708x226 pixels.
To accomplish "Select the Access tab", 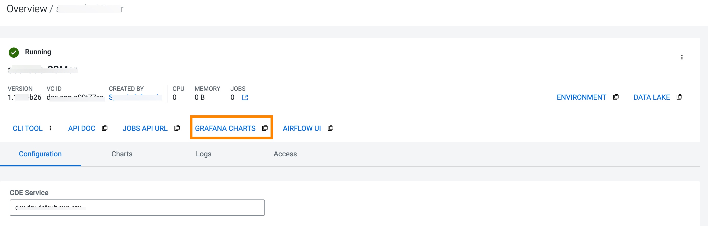I will click(x=285, y=154).
